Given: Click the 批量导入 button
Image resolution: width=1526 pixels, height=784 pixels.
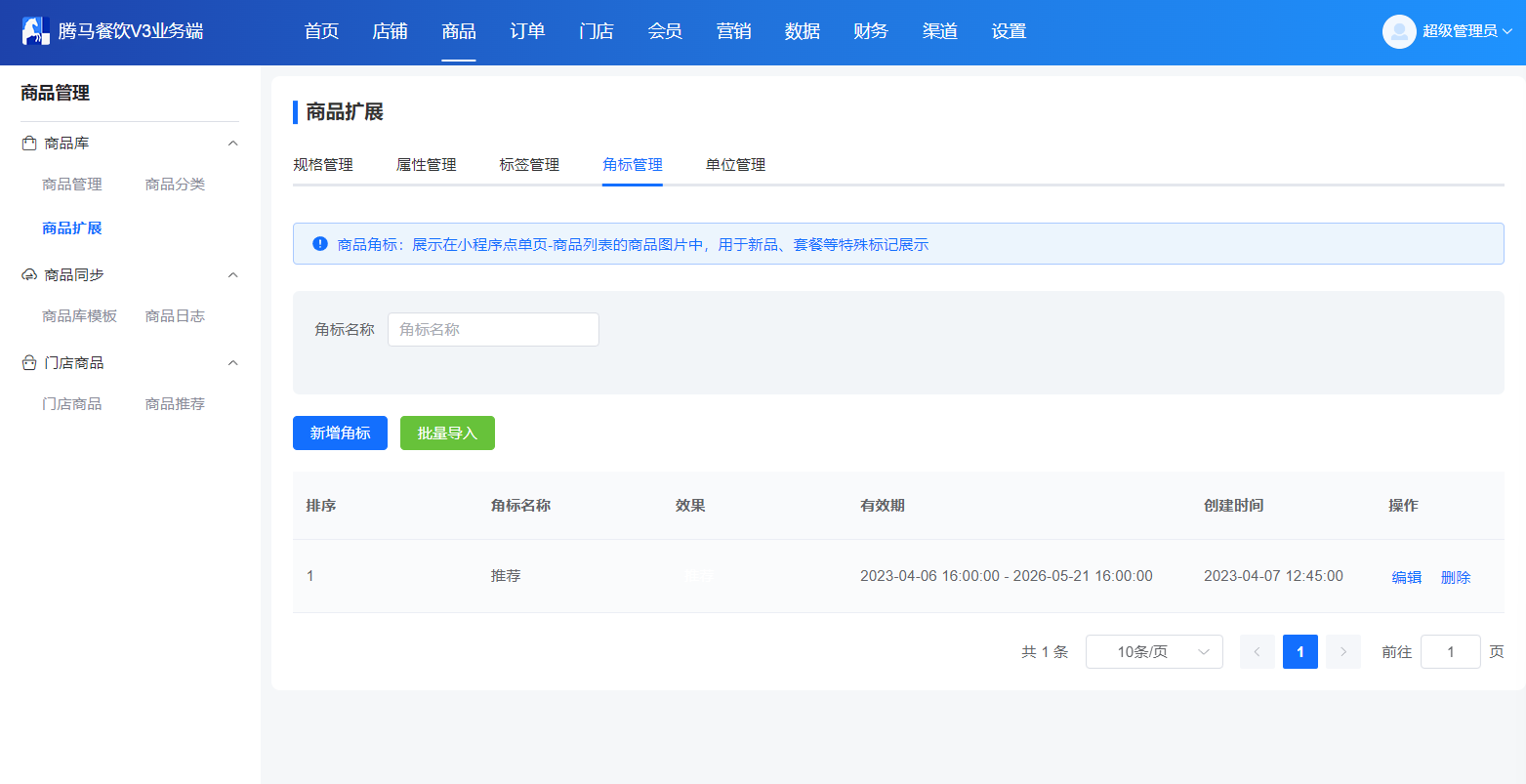Looking at the screenshot, I should click(447, 433).
